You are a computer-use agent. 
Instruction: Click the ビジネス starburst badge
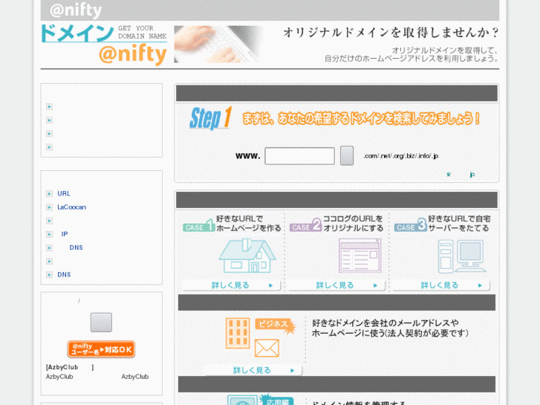click(275, 325)
